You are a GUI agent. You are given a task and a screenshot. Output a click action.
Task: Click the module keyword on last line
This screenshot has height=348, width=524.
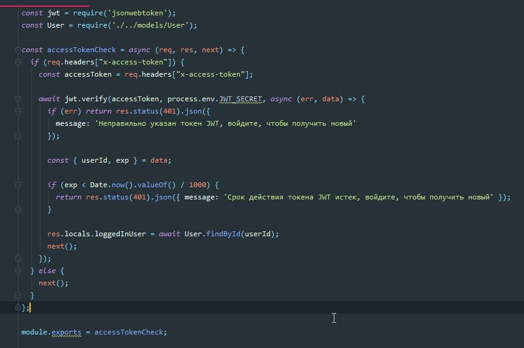34,332
